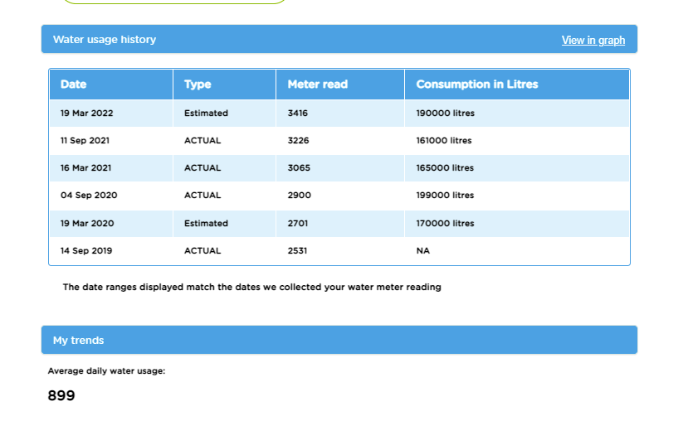688x421 pixels.
Task: Select the 16 Mar 2021 date cell
Action: point(86,168)
